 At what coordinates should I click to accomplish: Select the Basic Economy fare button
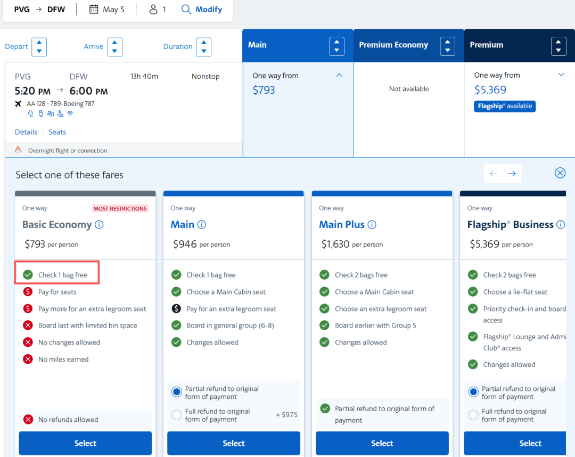85,443
